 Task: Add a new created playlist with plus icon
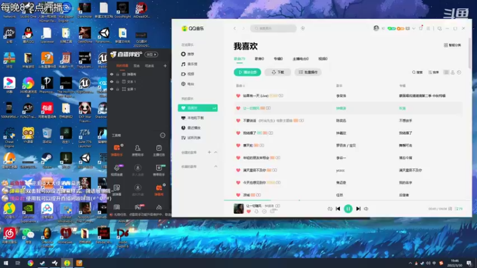209,152
